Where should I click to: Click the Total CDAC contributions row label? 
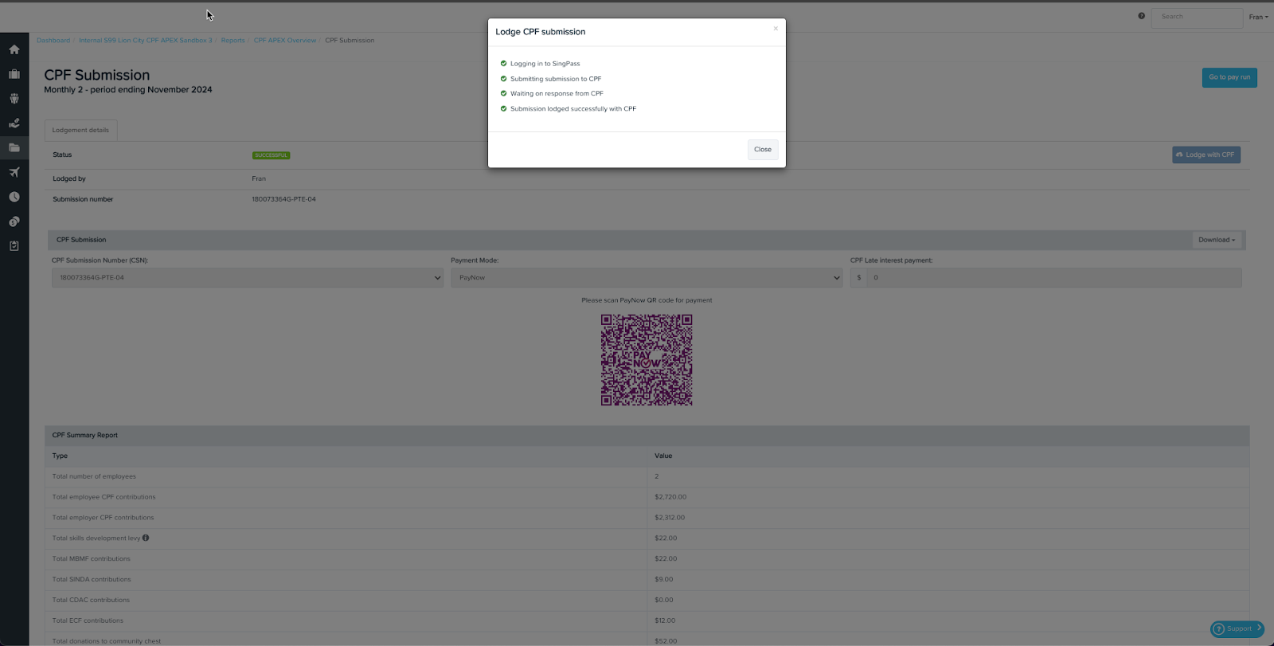pos(91,601)
